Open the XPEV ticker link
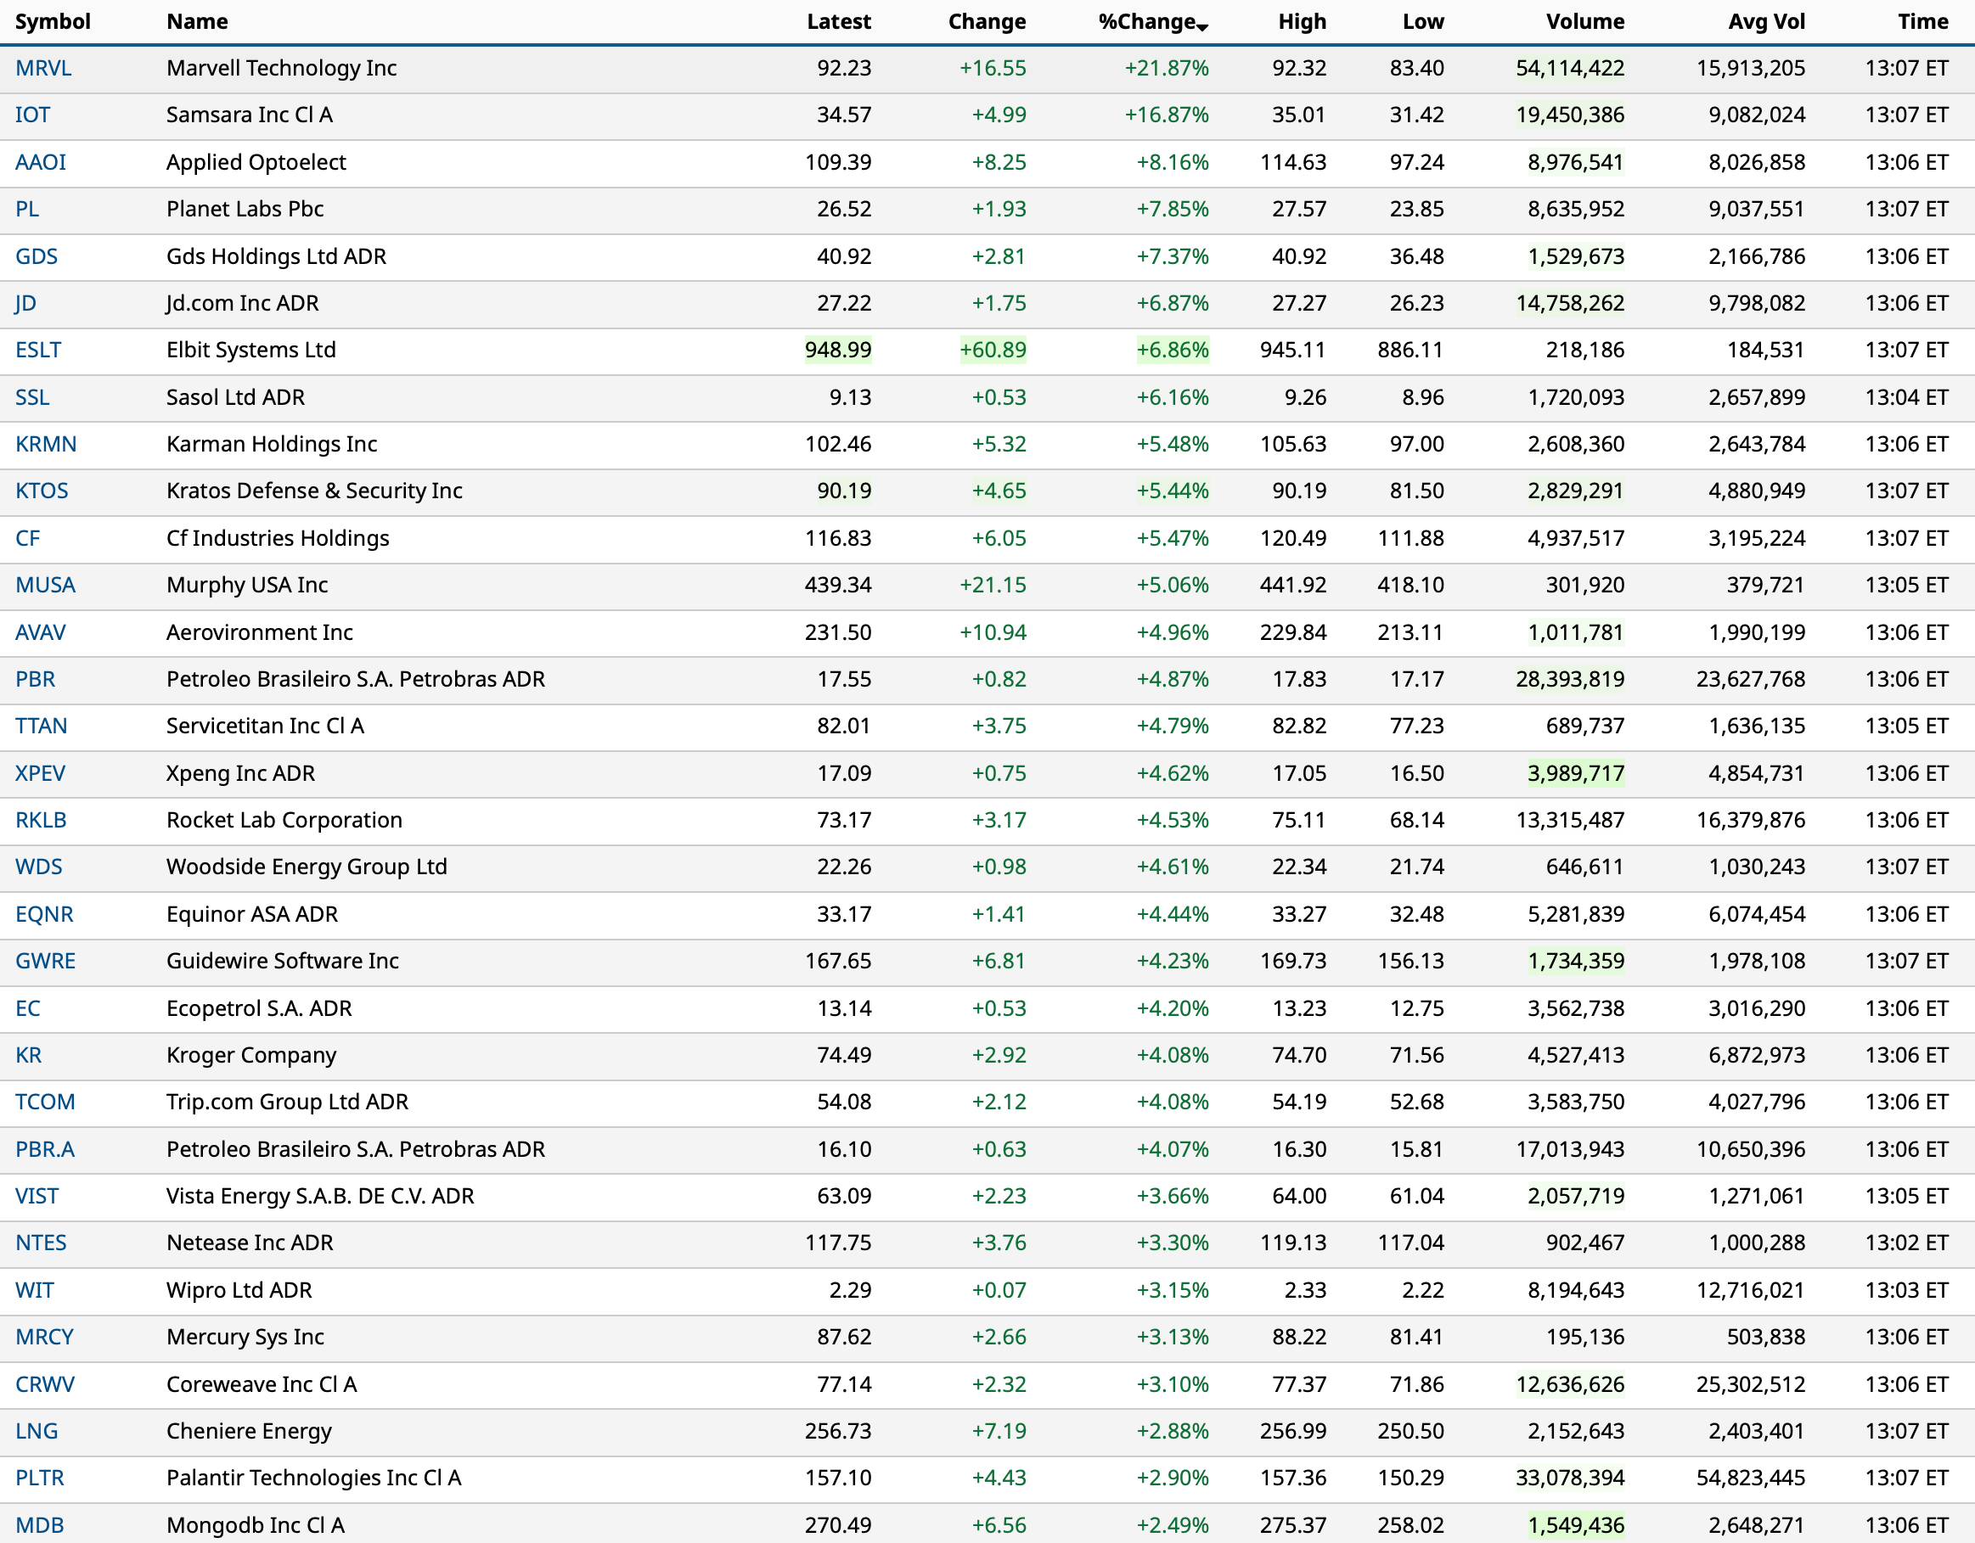Image resolution: width=1975 pixels, height=1543 pixels. [x=41, y=773]
